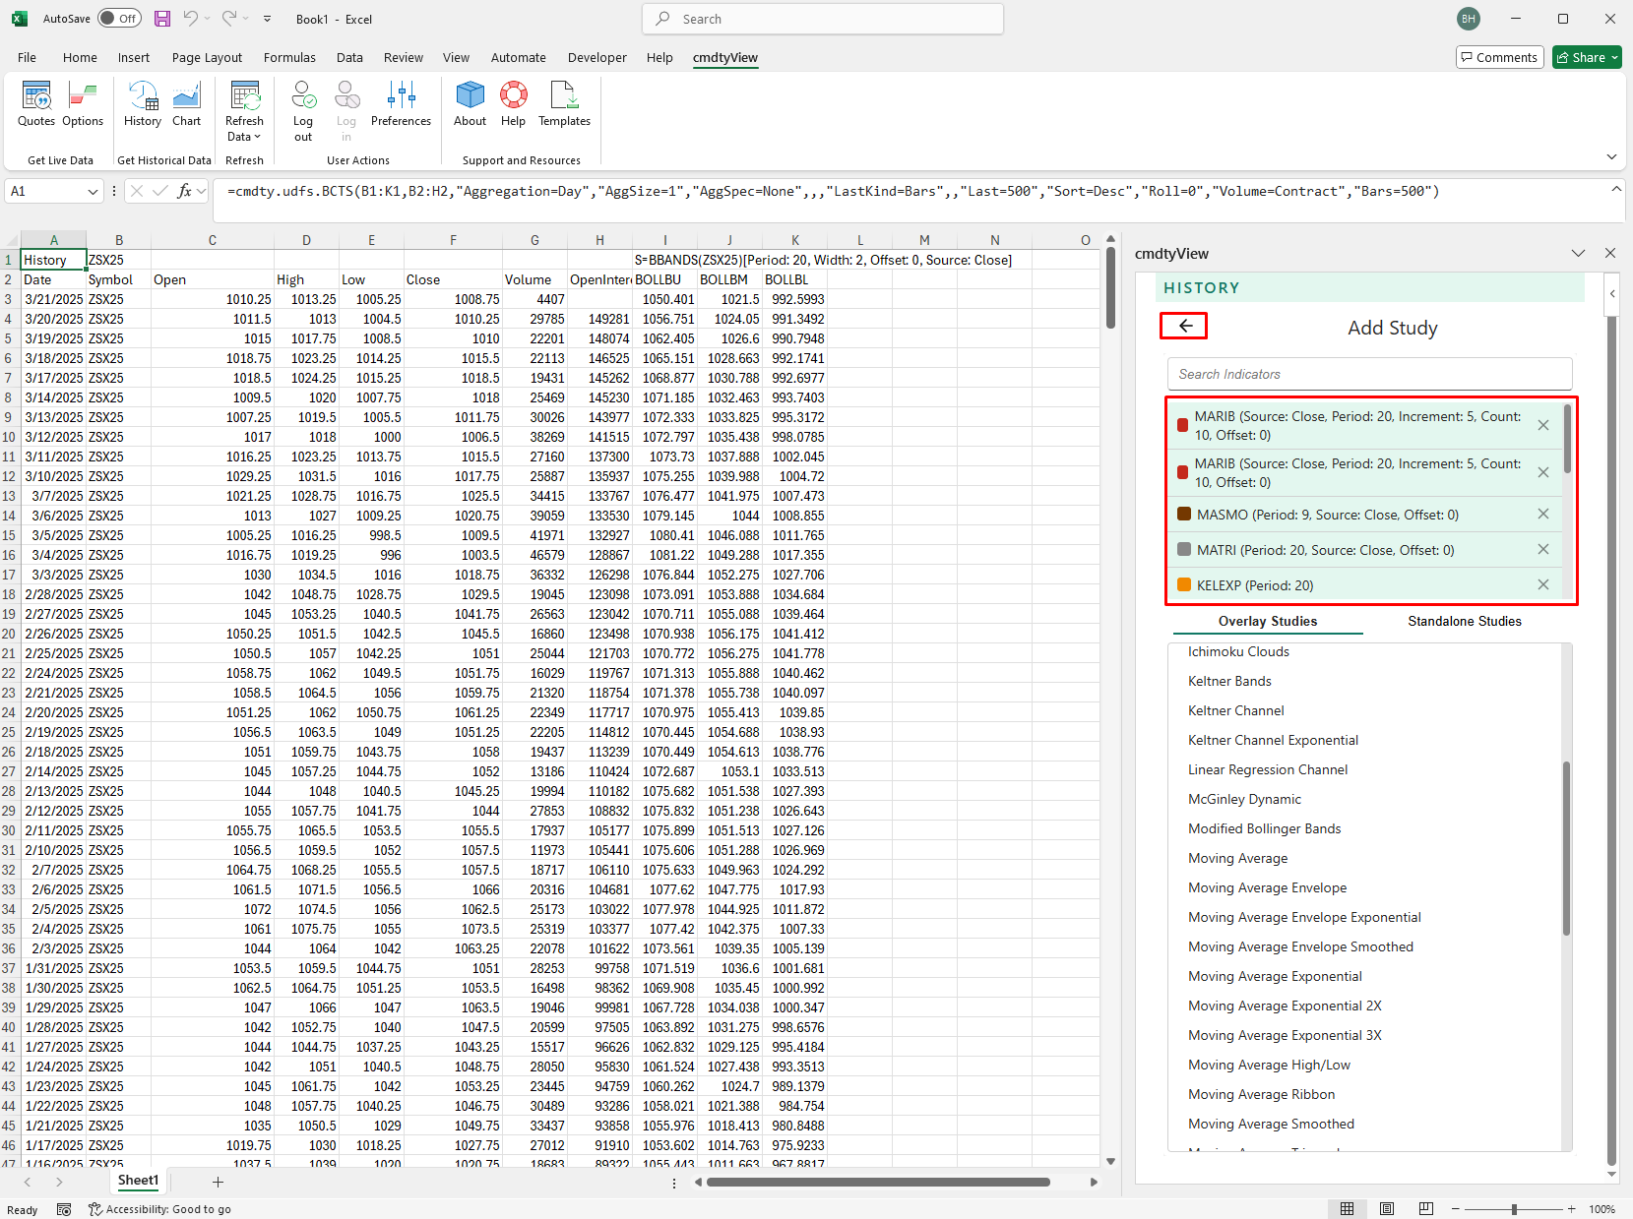Open the Share button dropdown
This screenshot has width=1633, height=1219.
coord(1614,57)
